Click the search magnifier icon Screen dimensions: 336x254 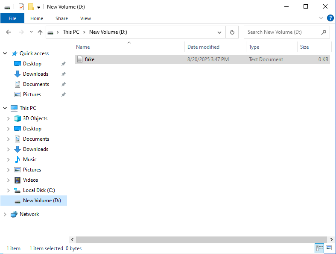coord(324,32)
